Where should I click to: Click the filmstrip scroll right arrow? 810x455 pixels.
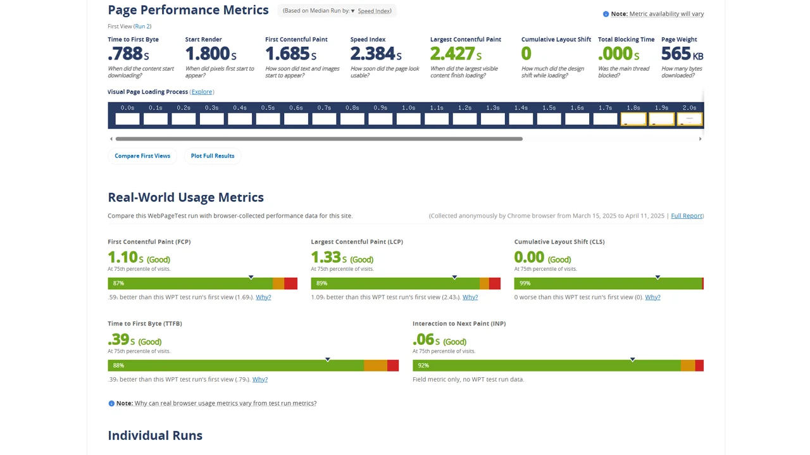700,139
